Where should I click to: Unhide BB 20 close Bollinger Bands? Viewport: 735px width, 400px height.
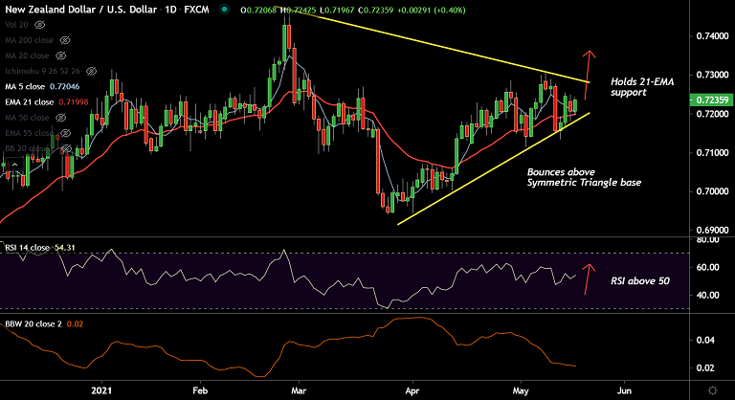pos(67,148)
